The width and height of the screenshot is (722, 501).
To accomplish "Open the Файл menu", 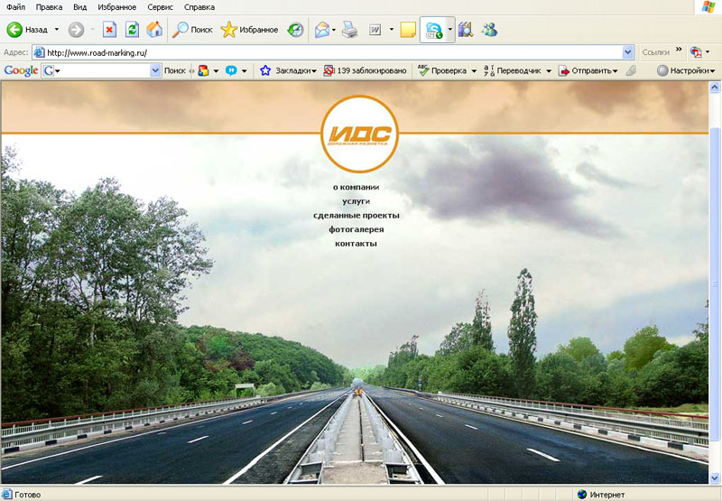I will tap(16, 7).
